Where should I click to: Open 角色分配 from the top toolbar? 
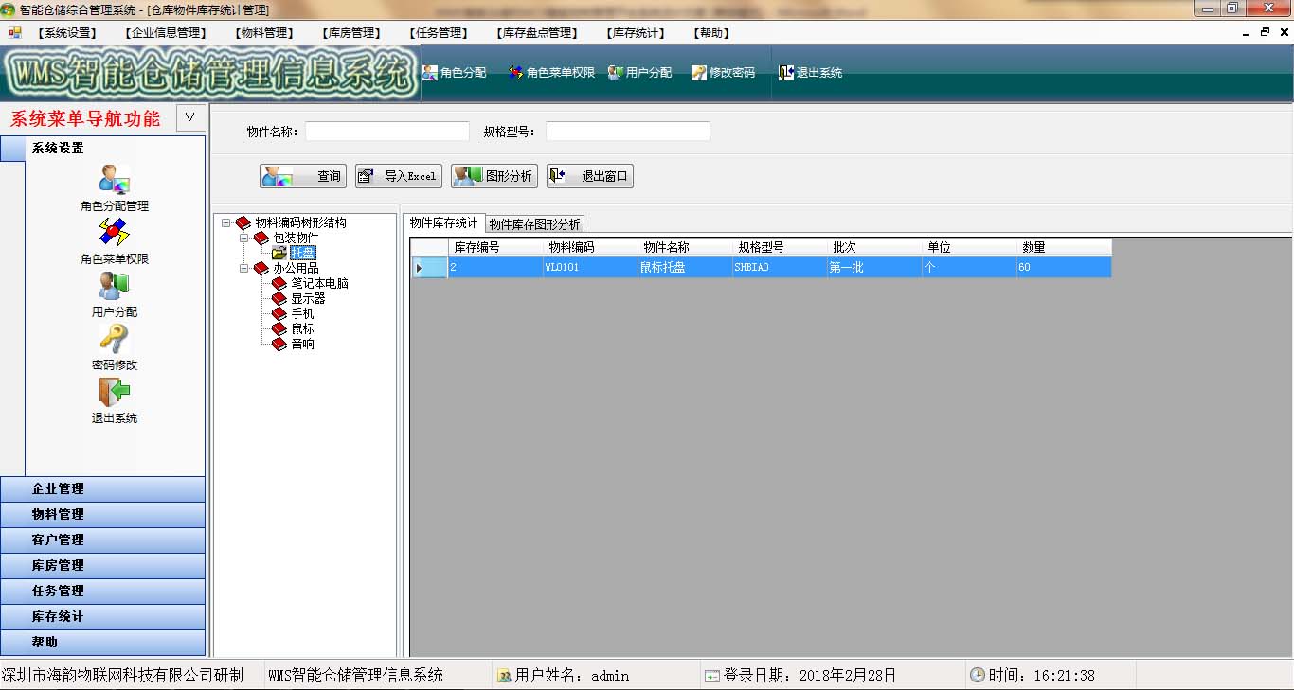455,73
